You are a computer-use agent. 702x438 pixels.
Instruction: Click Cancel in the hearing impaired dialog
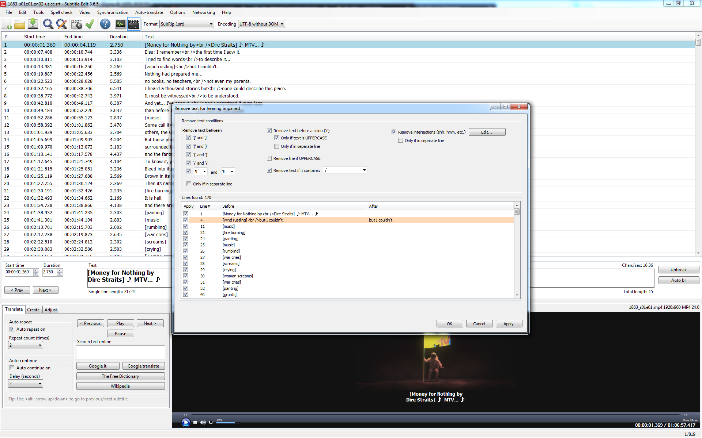pyautogui.click(x=479, y=324)
